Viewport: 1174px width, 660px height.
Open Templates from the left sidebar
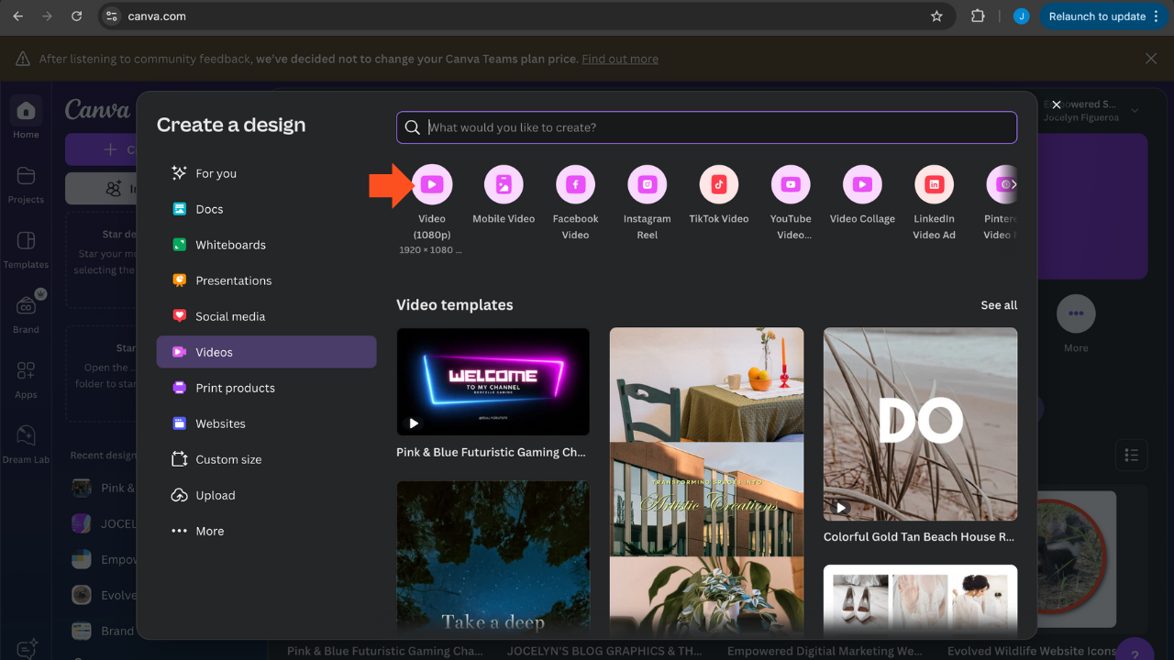(x=26, y=247)
